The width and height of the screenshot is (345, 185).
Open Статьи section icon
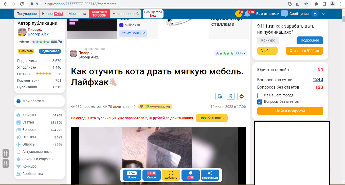click(18, 122)
